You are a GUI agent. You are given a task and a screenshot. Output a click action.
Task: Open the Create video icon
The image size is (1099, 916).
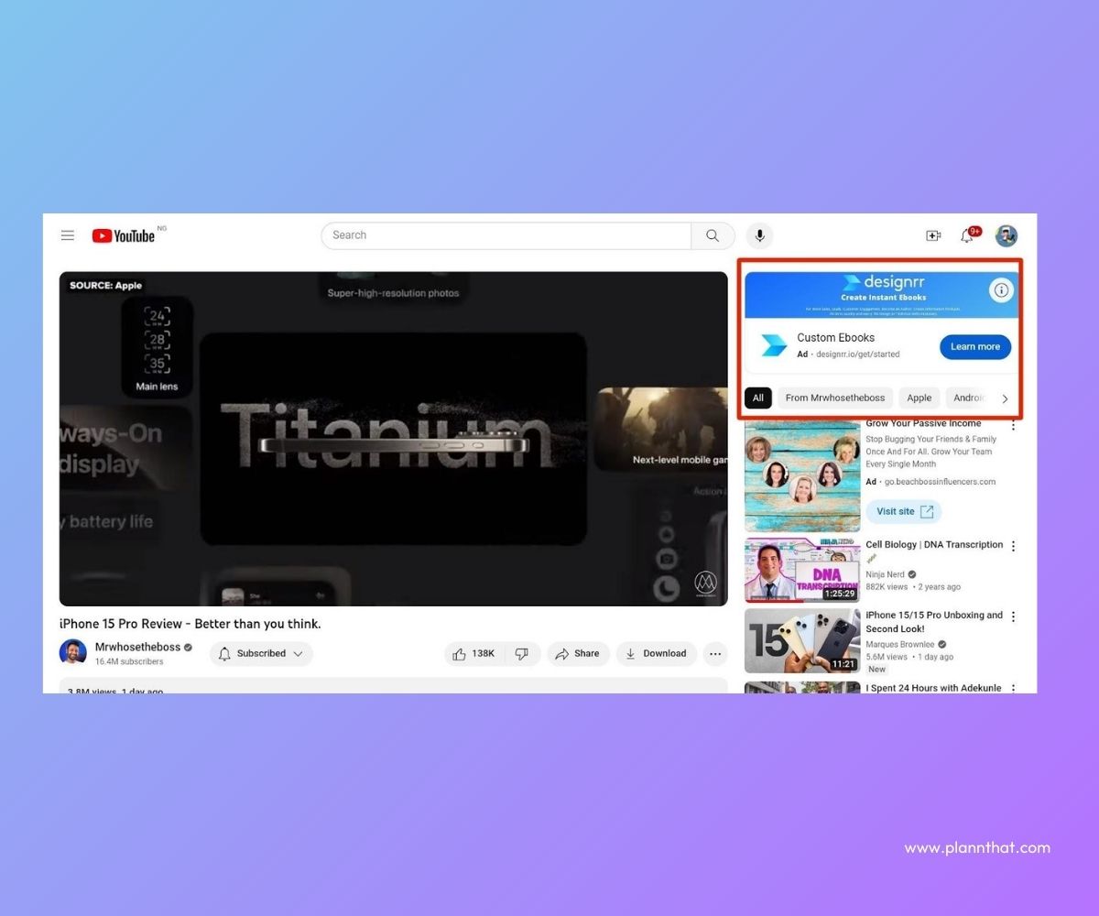(933, 235)
